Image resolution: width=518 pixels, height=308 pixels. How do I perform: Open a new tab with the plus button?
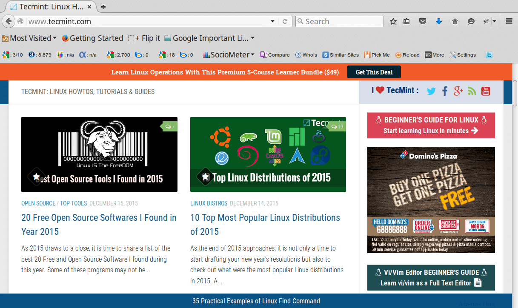(x=103, y=7)
